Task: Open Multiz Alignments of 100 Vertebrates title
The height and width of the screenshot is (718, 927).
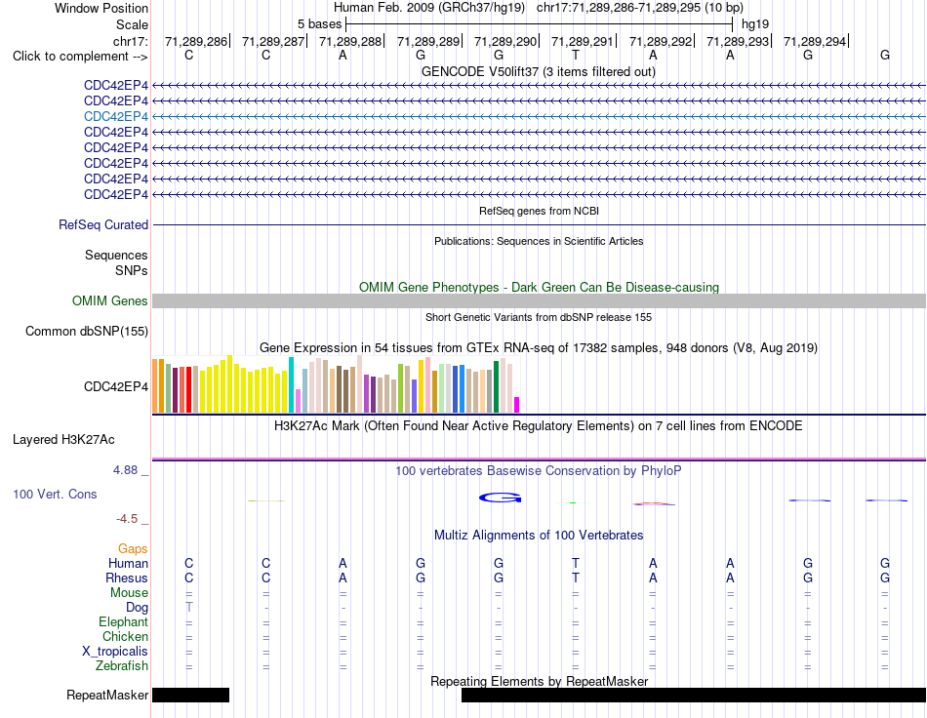Action: click(539, 536)
